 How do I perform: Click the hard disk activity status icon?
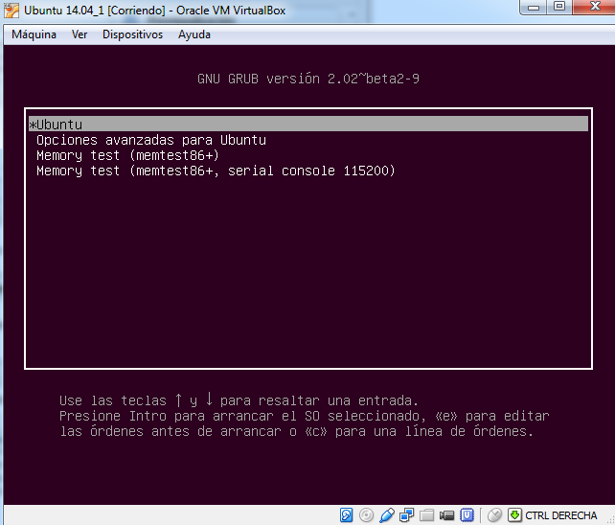click(346, 514)
